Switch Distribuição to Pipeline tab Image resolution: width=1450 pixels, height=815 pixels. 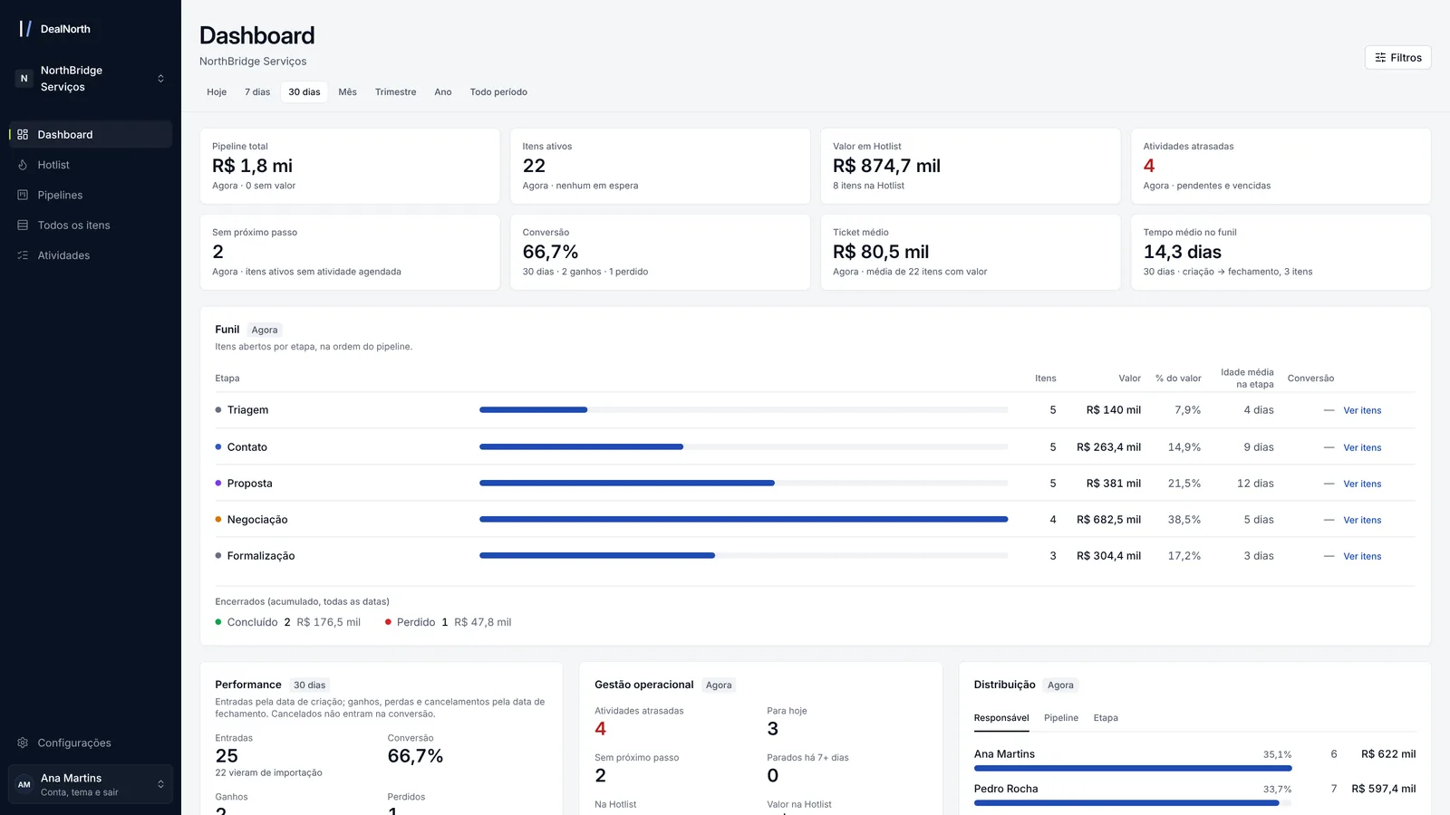point(1061,718)
